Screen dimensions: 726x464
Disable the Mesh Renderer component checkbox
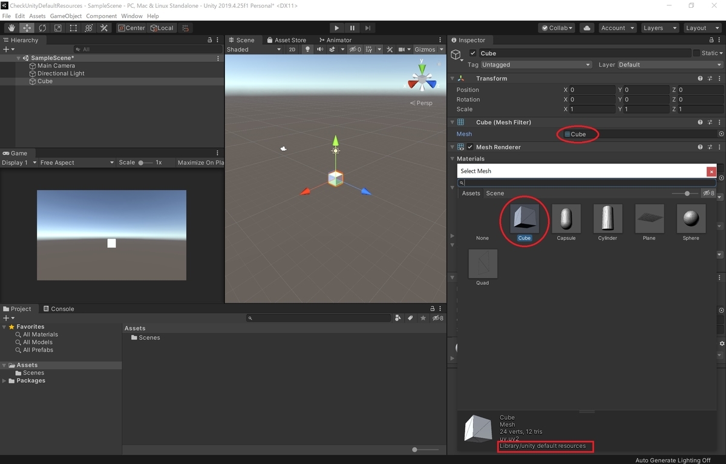tap(469, 147)
